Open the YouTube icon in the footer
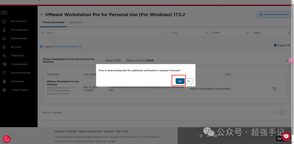Viewport: 294px width, 144px height. (x=215, y=136)
